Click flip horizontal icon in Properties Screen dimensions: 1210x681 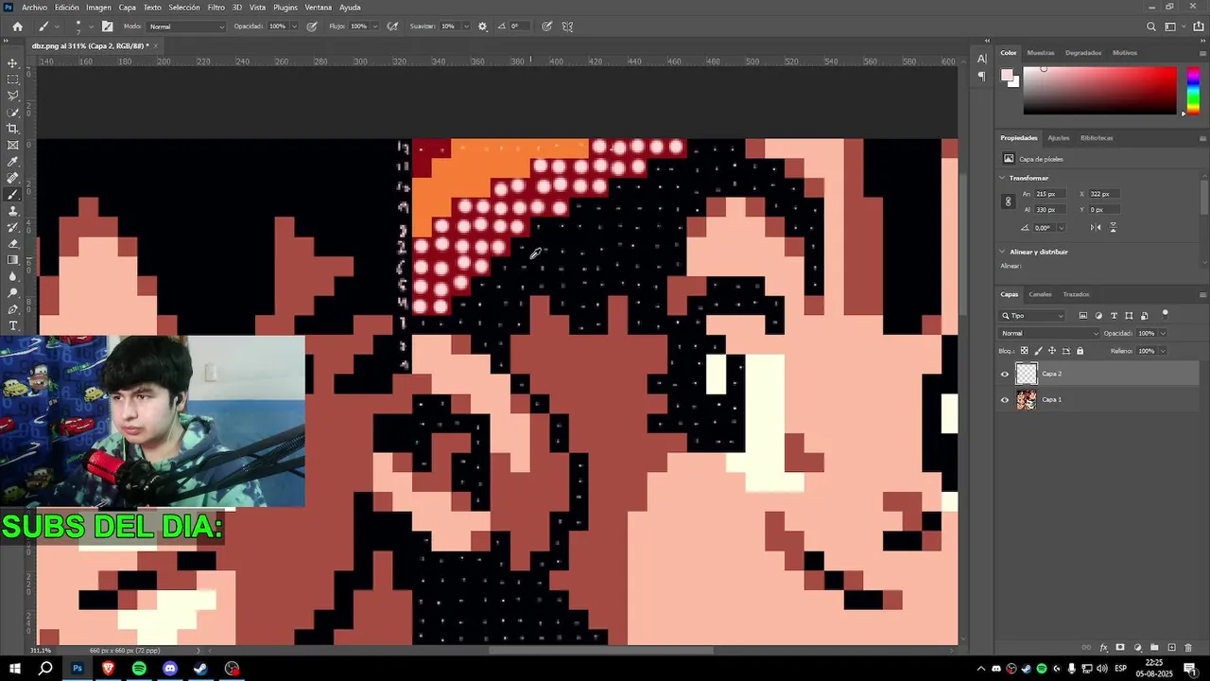click(x=1096, y=227)
